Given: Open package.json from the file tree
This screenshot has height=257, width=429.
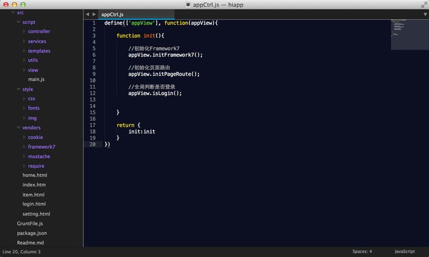Looking at the screenshot, I should 32,233.
